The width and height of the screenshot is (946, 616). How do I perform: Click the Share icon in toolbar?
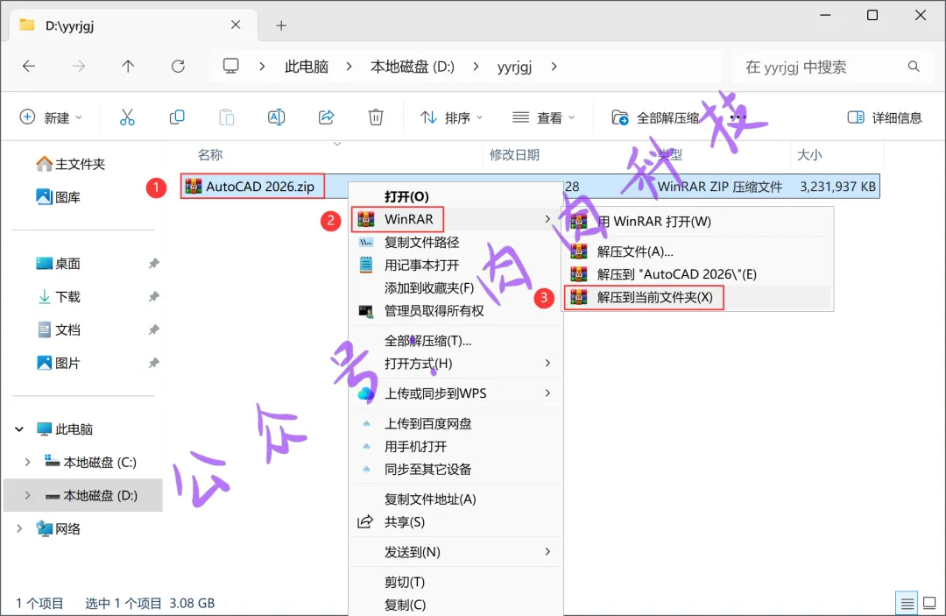tap(327, 117)
